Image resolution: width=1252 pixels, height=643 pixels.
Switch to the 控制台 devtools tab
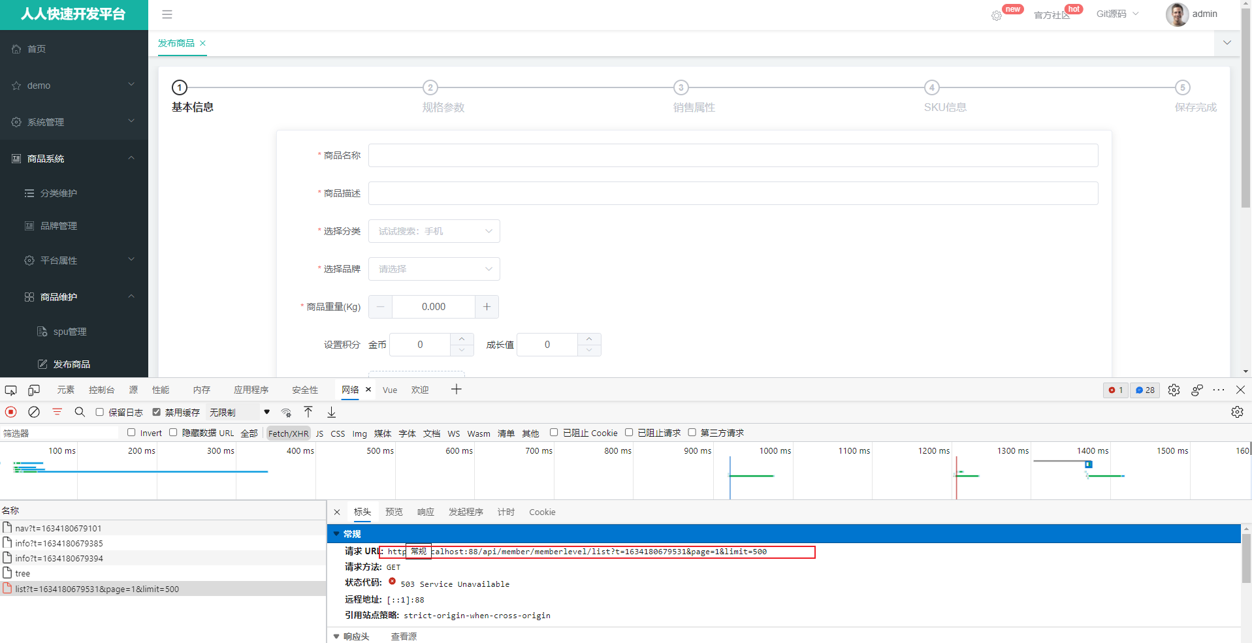pyautogui.click(x=102, y=390)
